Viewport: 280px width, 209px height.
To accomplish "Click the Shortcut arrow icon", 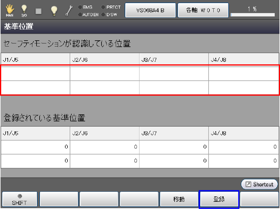I will 247,184.
